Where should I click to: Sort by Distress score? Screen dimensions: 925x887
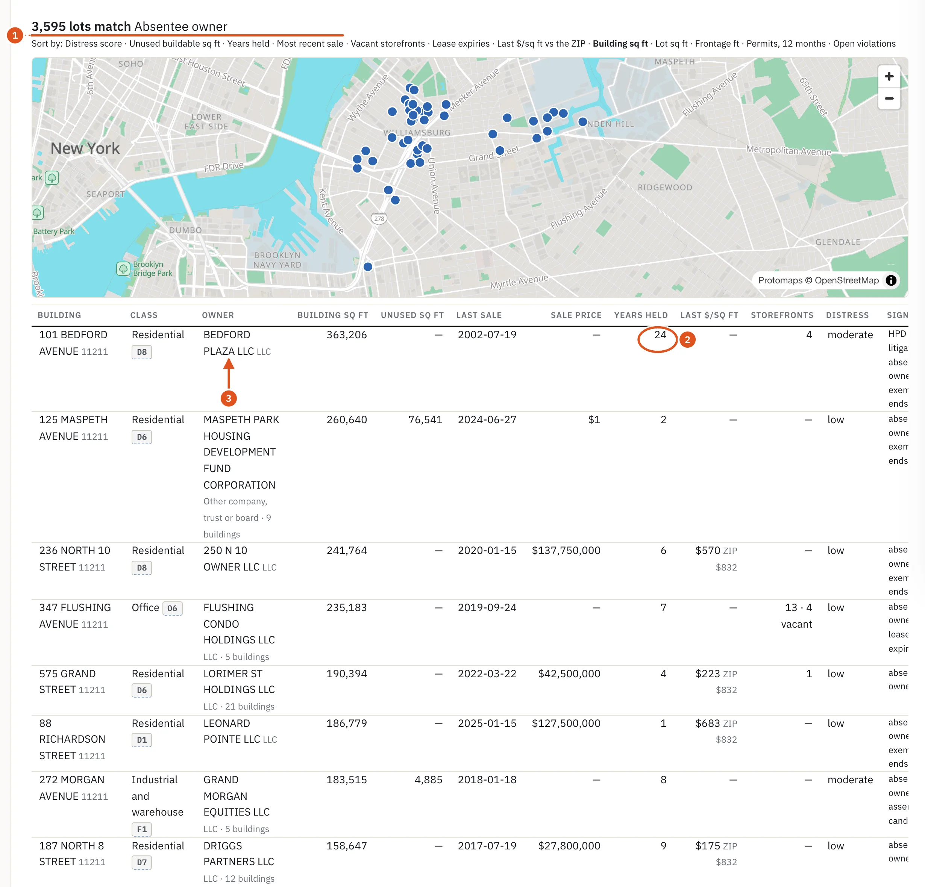(x=94, y=43)
